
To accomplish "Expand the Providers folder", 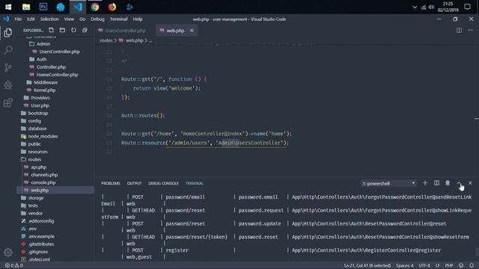I will (x=40, y=98).
